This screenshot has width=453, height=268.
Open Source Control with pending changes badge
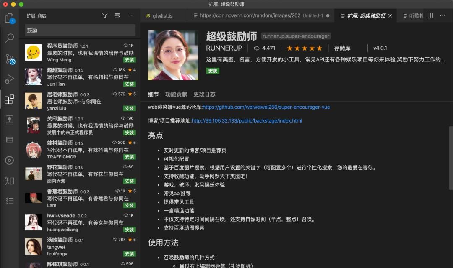(x=9, y=59)
